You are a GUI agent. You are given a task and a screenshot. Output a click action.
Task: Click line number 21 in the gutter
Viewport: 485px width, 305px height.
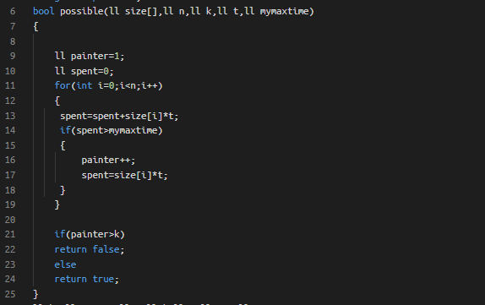(10, 234)
